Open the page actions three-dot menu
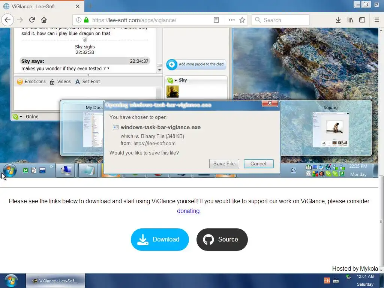Image resolution: width=384 pixels, height=288 pixels. (x=231, y=20)
